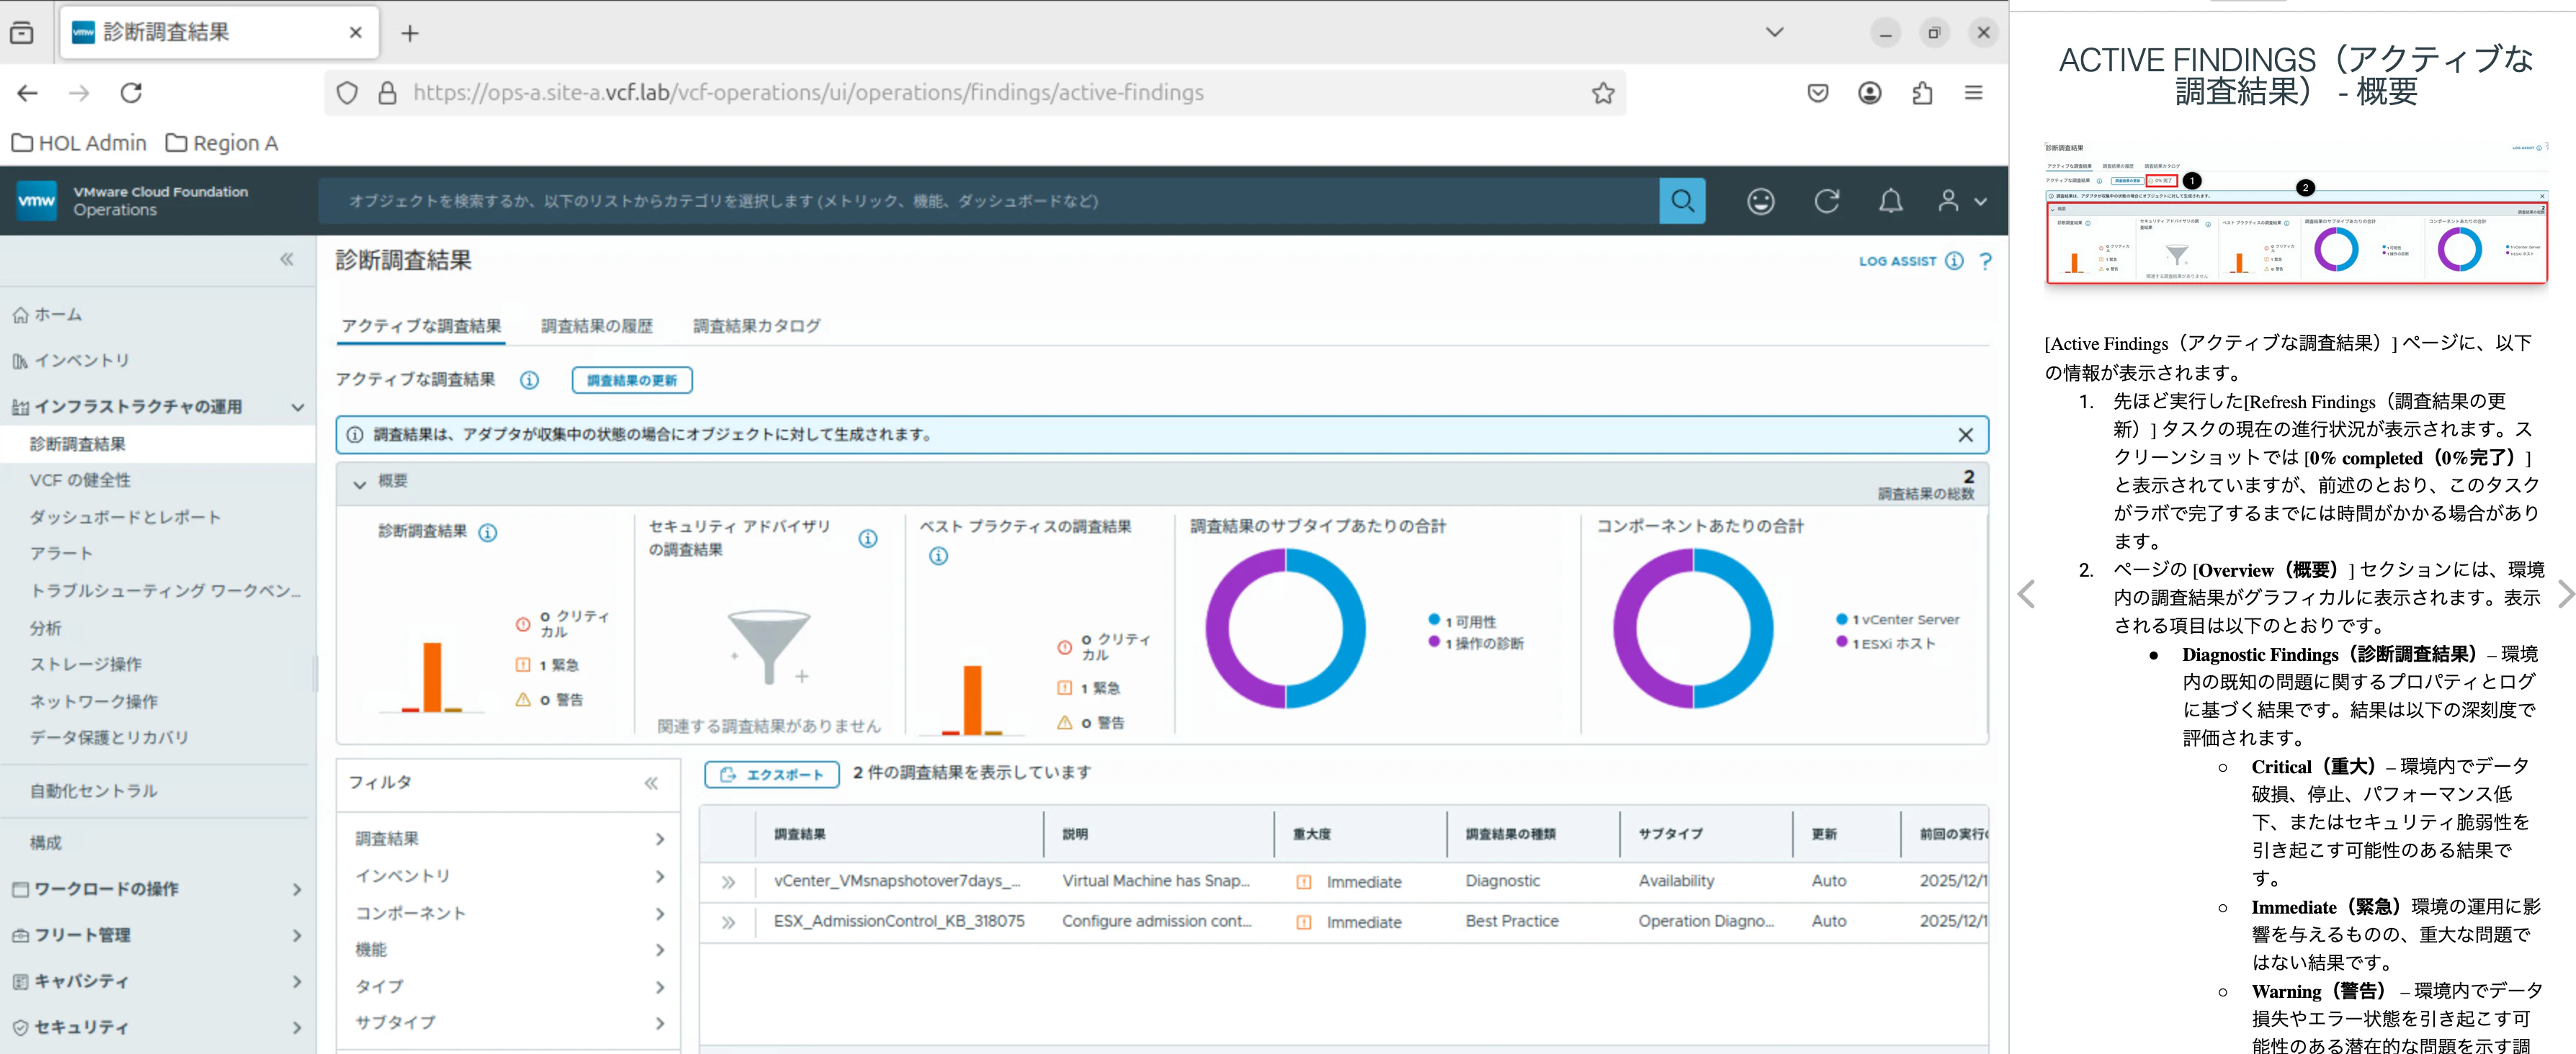
Task: Click the refresh icon in VCF Operations header
Action: pos(1826,201)
